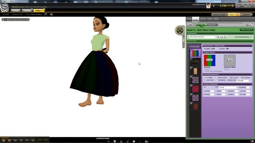The width and height of the screenshot is (255, 143).
Task: Collapse the Material ID 0 Submesh Info section
Action: (x=251, y=46)
